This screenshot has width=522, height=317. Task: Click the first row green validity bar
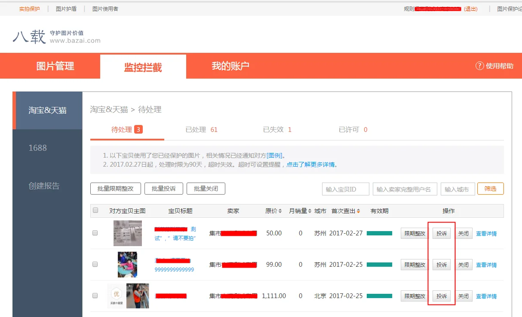pyautogui.click(x=379, y=233)
